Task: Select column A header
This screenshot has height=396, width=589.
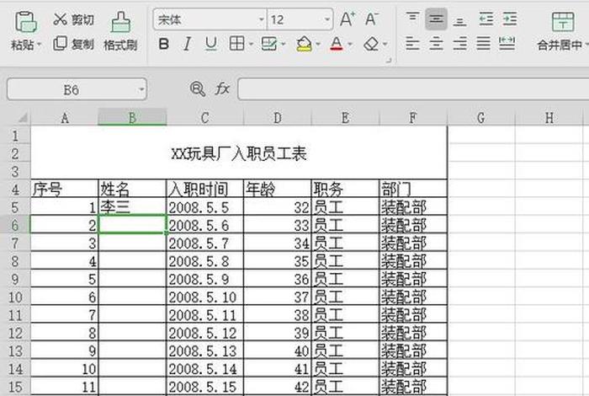Action: click(x=65, y=118)
